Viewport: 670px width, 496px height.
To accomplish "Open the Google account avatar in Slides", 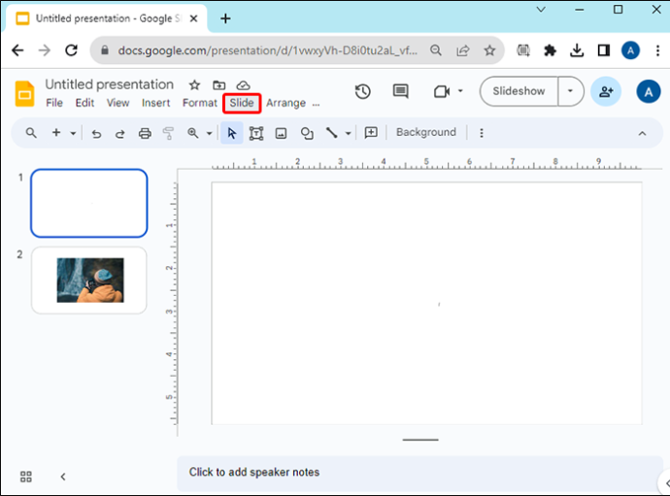I will tap(649, 91).
